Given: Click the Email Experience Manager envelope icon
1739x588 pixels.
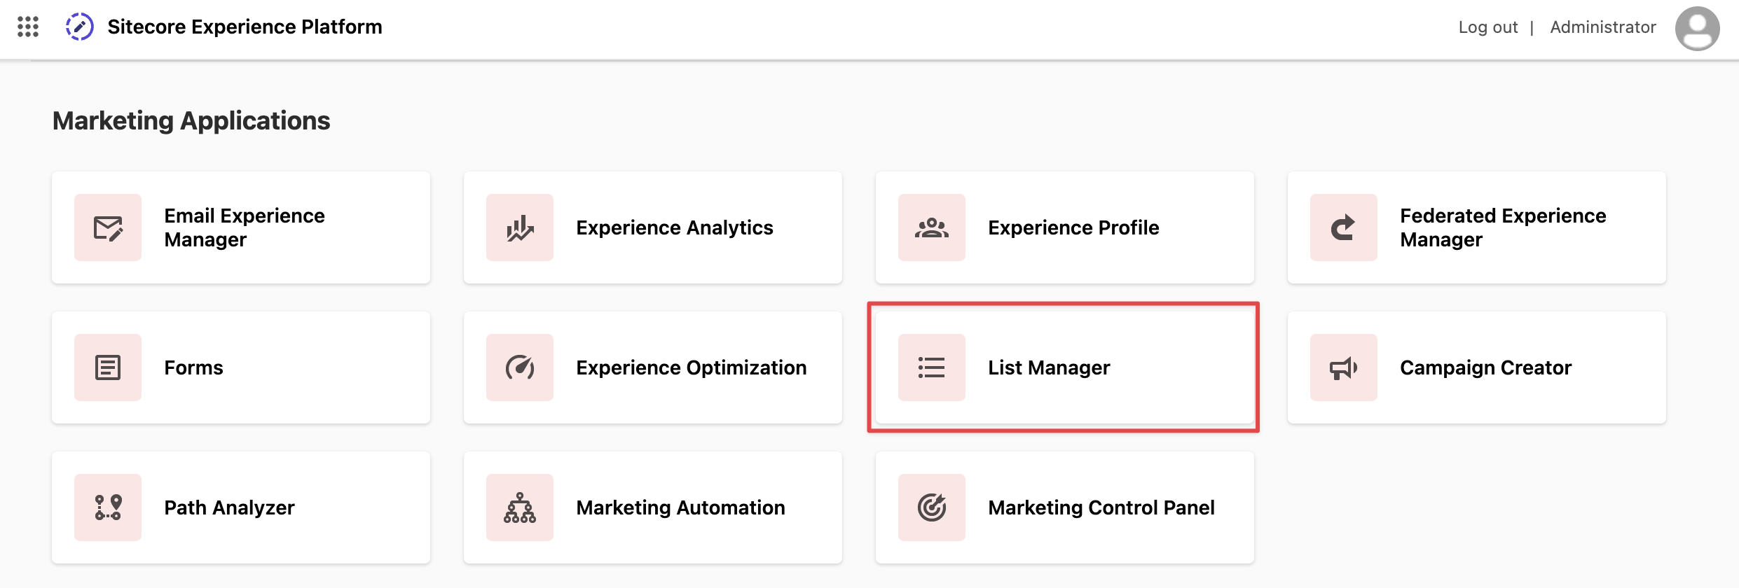Looking at the screenshot, I should coord(108,227).
